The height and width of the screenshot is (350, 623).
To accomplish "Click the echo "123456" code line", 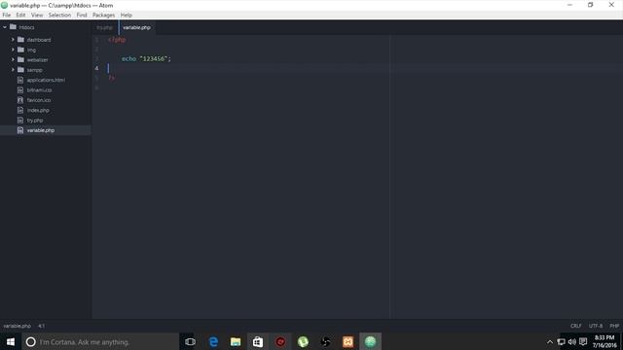I will click(x=146, y=58).
